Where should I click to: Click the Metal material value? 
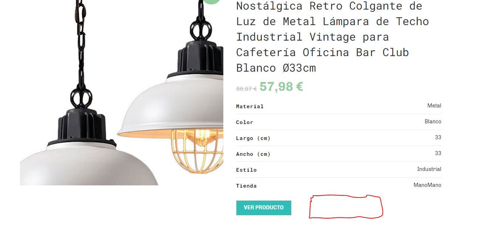434,106
